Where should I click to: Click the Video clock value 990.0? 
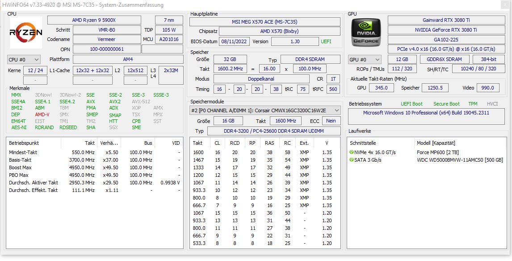pyautogui.click(x=488, y=88)
